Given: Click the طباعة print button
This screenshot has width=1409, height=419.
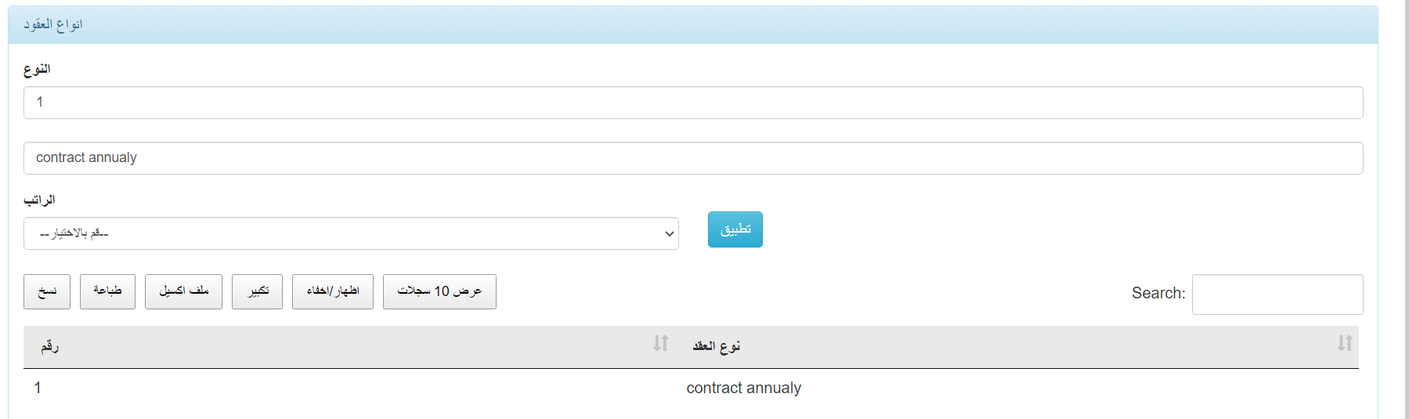Looking at the screenshot, I should tap(107, 291).
